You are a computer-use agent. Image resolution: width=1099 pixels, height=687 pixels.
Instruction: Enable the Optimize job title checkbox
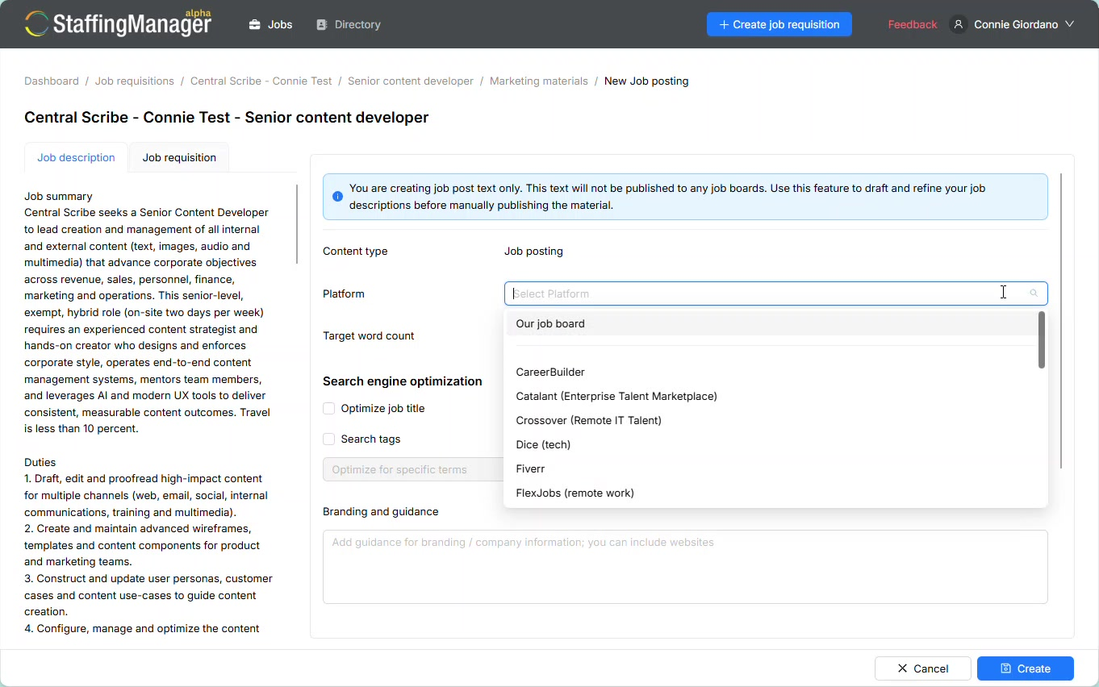329,409
